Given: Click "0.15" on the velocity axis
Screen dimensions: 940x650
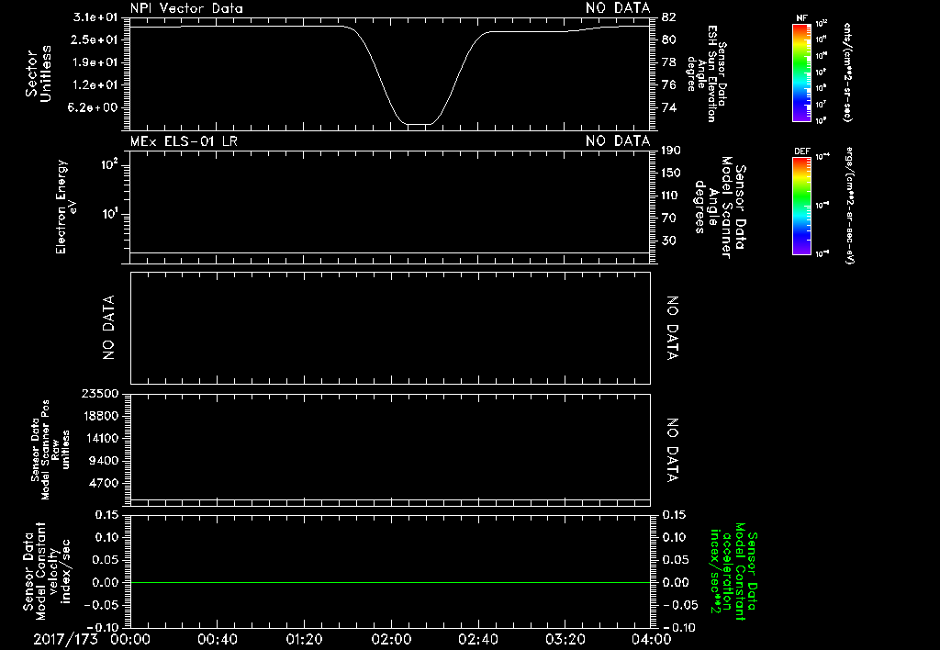Looking at the screenshot, I should [106, 515].
